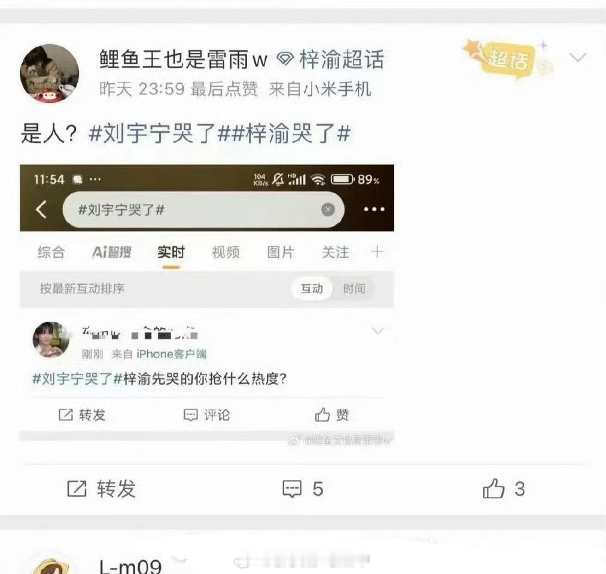Screen dimensions: 606x574
Task: Tap the plus icon to add tab
Action: point(377,252)
